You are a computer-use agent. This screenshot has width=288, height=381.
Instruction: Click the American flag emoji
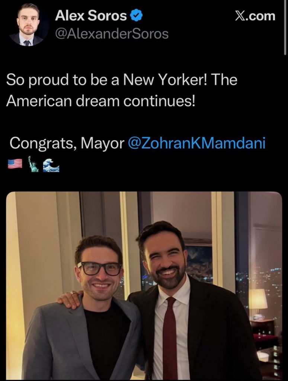[x=15, y=164]
